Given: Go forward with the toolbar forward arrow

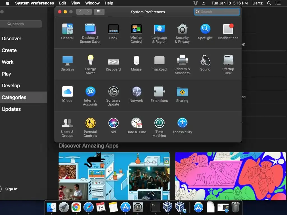Looking at the screenshot, I should click(x=88, y=12).
